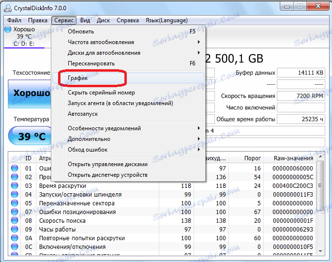Viewport: 332px width, 262px height.
Task: Click raw value 000000006293
Action: pyautogui.click(x=293, y=230)
